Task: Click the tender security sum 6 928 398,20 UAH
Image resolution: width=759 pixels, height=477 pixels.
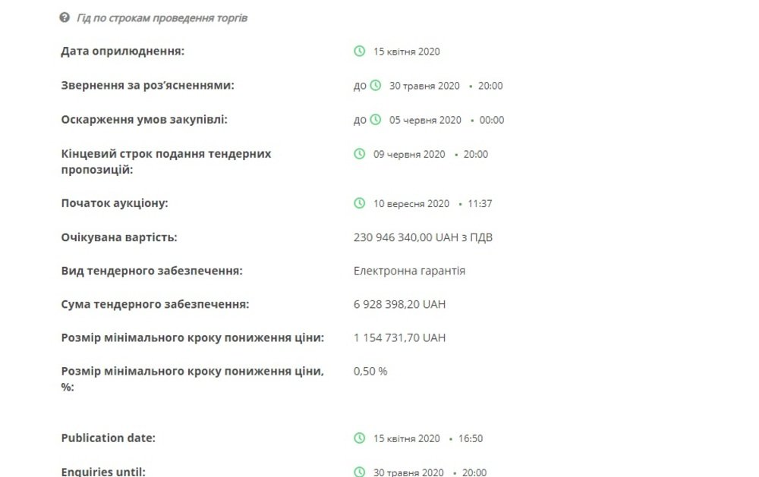Action: (399, 304)
